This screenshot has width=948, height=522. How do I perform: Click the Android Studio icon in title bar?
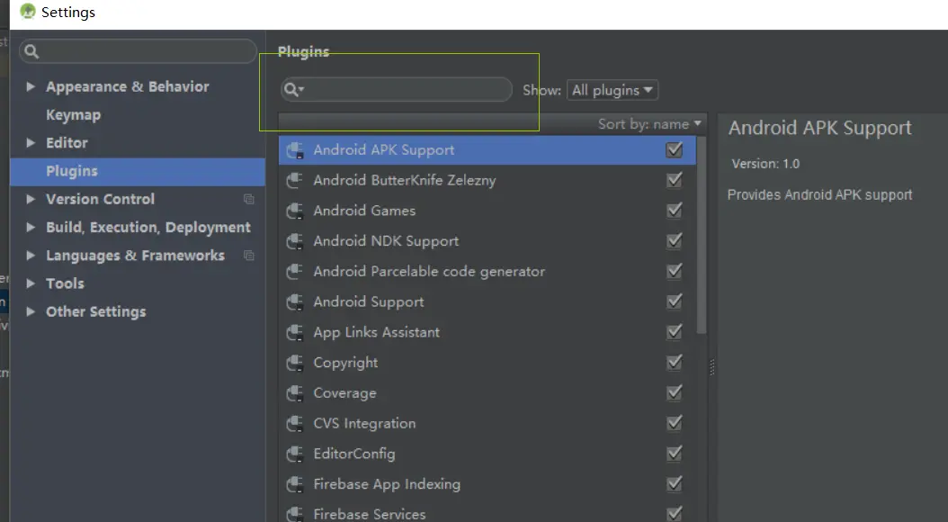(28, 12)
